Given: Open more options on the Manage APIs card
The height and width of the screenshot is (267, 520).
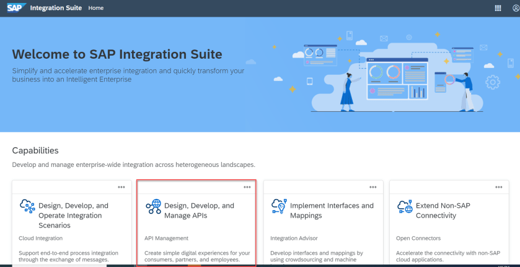Looking at the screenshot, I should click(247, 187).
